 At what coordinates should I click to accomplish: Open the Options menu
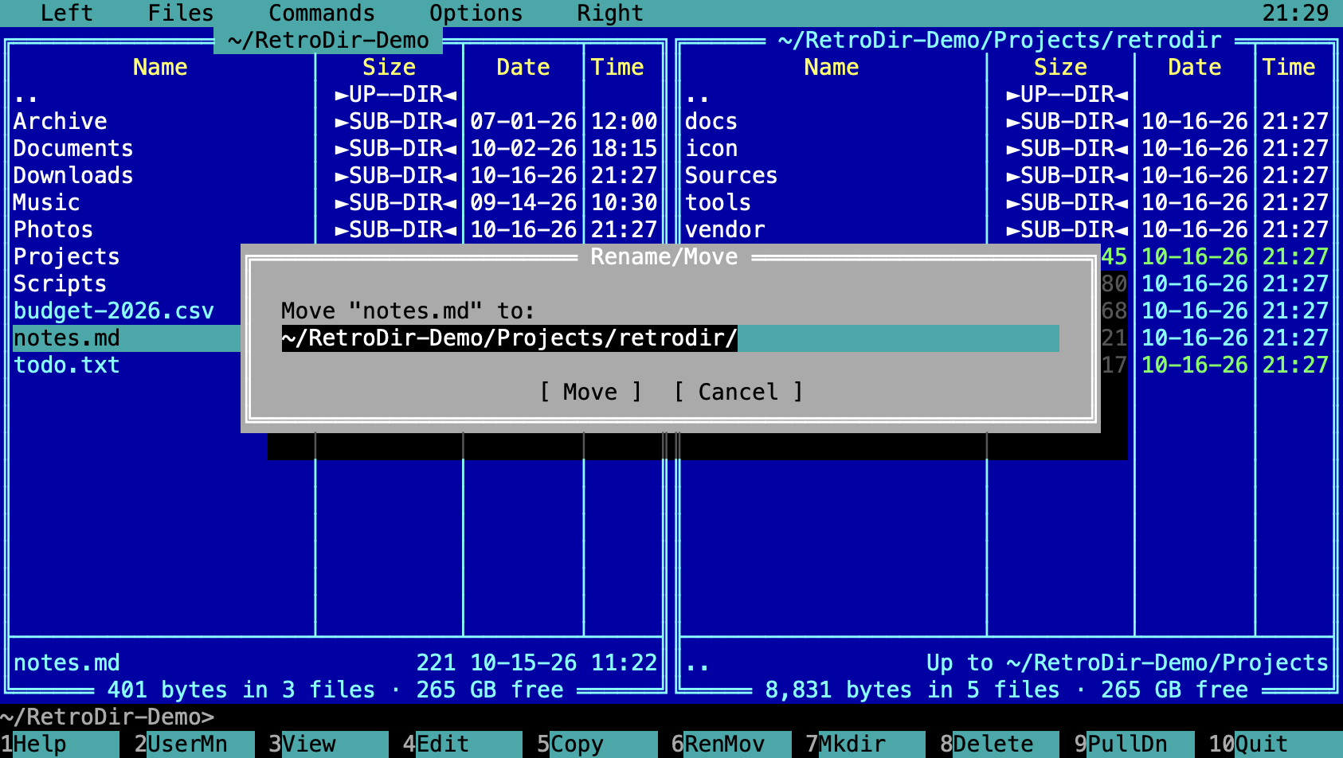click(x=476, y=13)
